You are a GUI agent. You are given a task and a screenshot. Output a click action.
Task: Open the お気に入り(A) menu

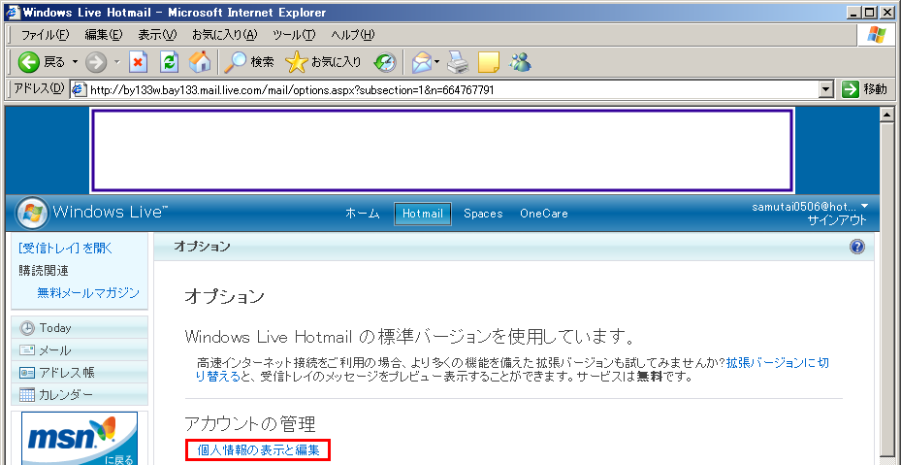coord(225,35)
